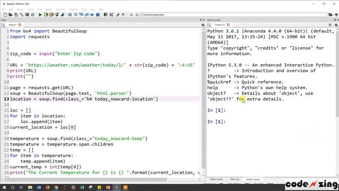The width and height of the screenshot is (339, 191).
Task: Open Chrome from taskbar
Action: (x=56, y=187)
